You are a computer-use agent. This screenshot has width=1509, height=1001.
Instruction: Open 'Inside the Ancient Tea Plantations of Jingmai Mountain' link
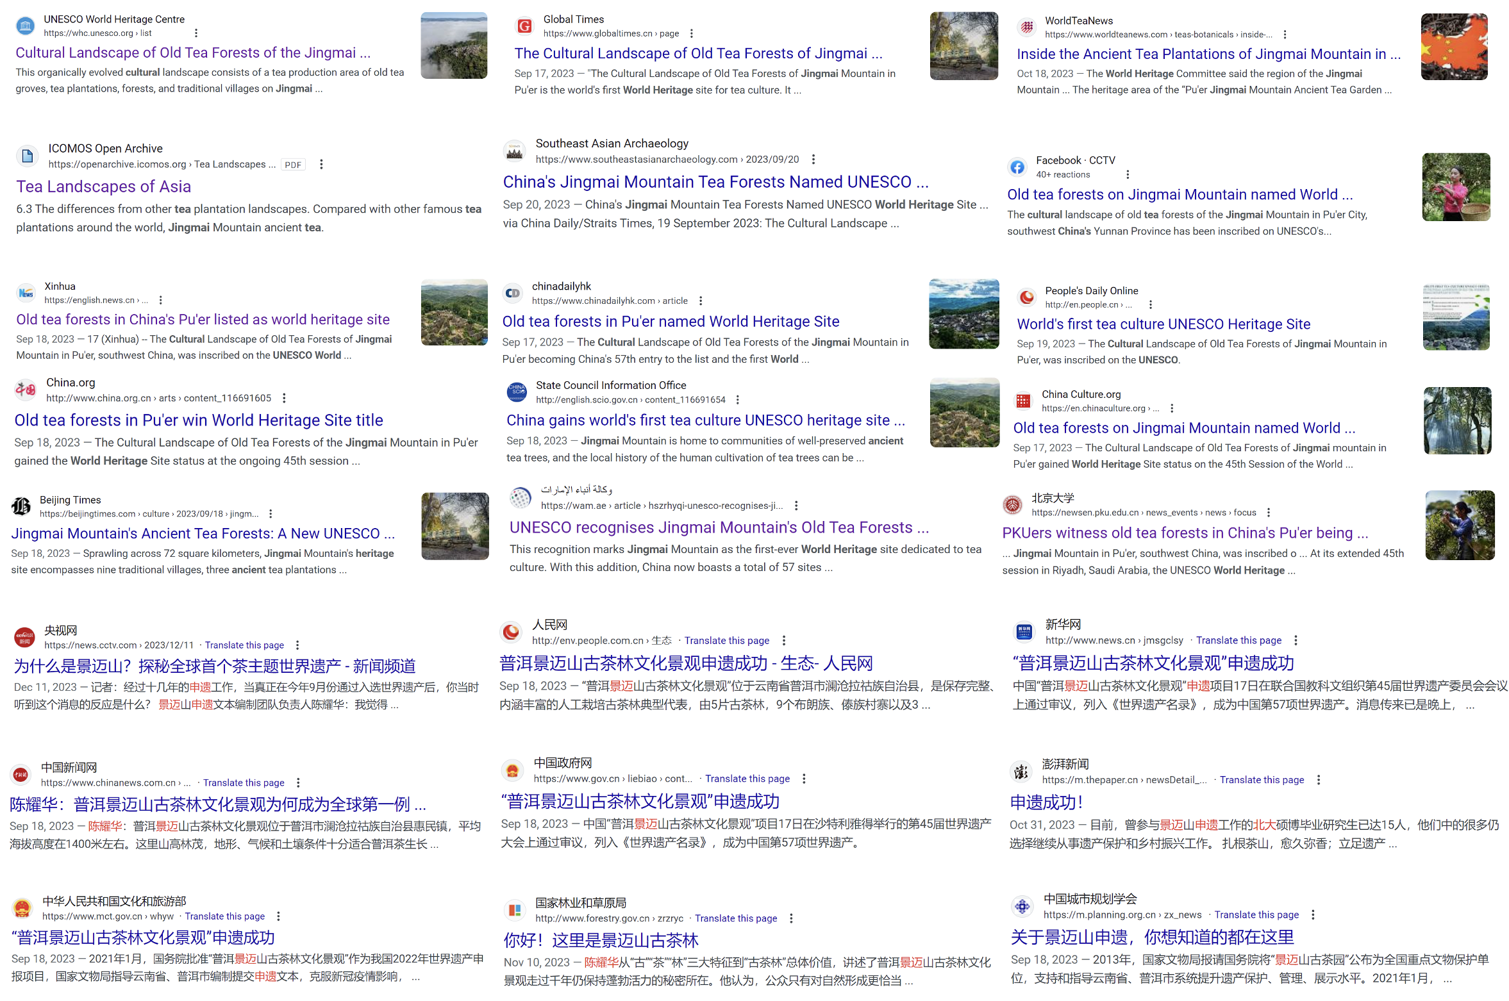click(1208, 54)
